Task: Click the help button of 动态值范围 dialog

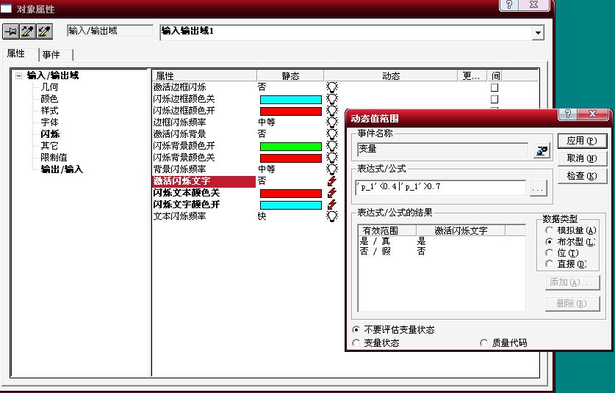Action: (x=568, y=114)
